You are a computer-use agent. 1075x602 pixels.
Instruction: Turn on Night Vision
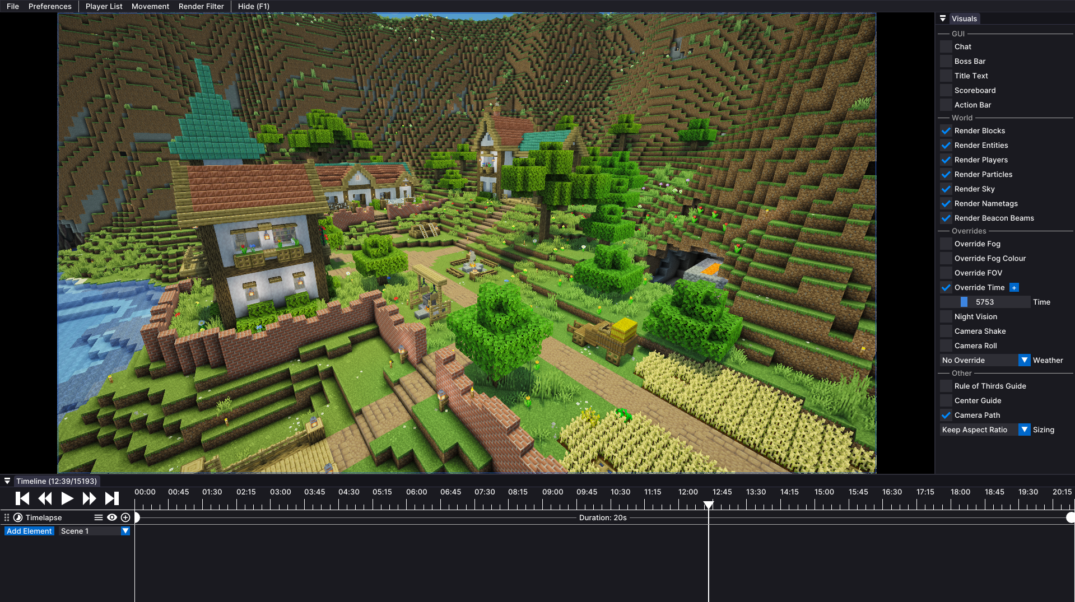click(x=946, y=316)
